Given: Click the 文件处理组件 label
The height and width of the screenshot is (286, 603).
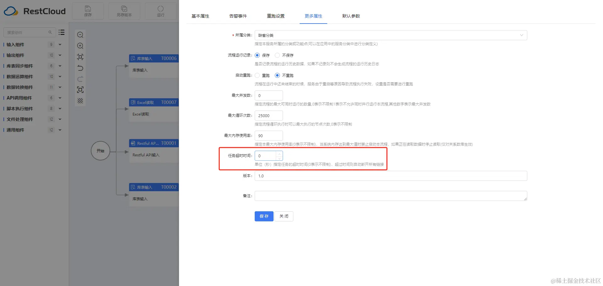Looking at the screenshot, I should coord(20,119).
